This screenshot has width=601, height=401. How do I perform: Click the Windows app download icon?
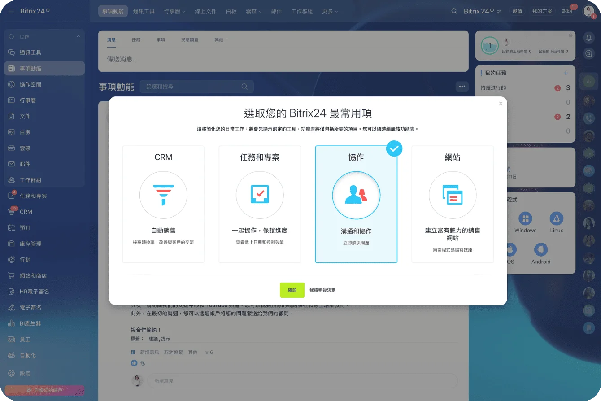coord(525,219)
